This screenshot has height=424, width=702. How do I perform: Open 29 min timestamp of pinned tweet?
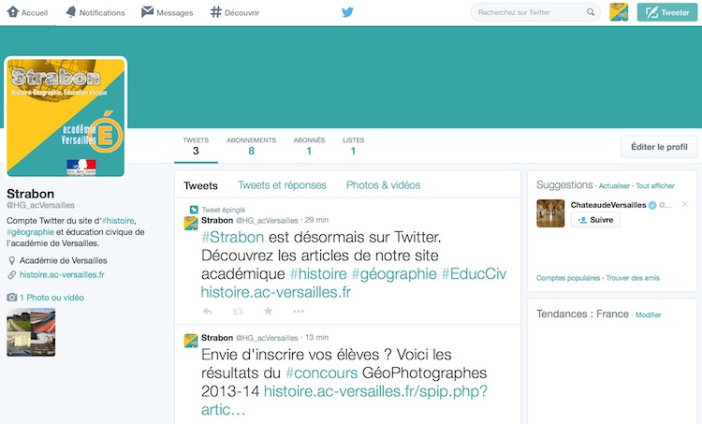click(316, 220)
